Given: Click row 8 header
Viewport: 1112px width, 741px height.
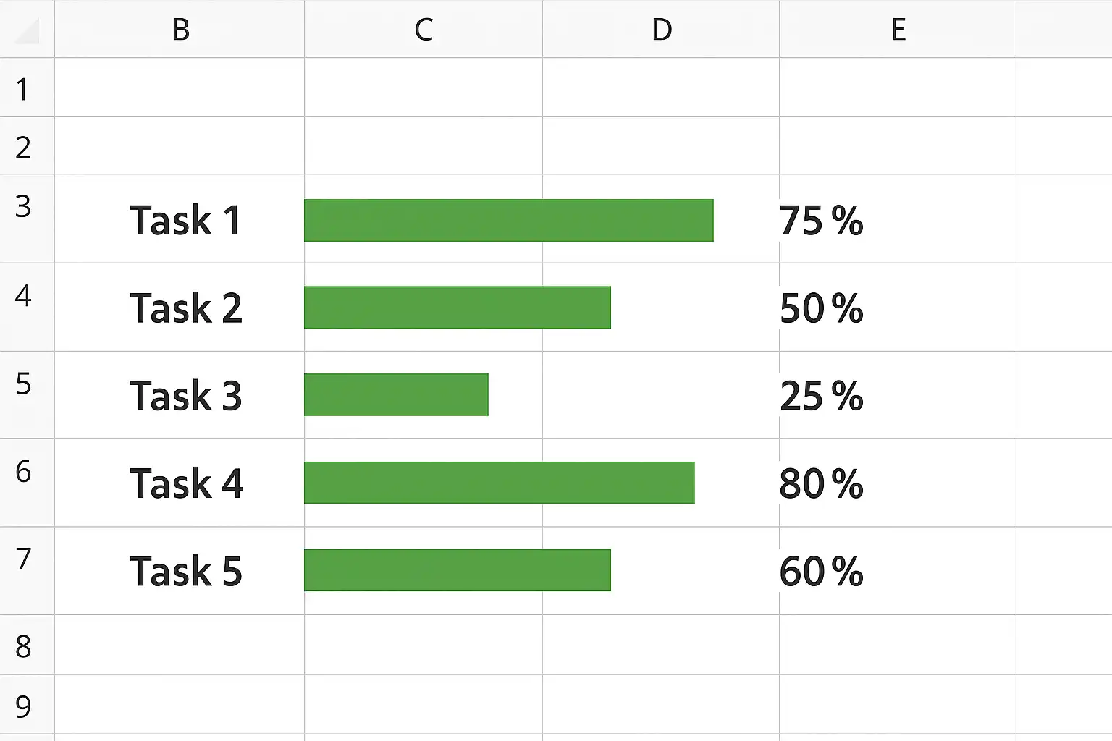Looking at the screenshot, I should (23, 646).
